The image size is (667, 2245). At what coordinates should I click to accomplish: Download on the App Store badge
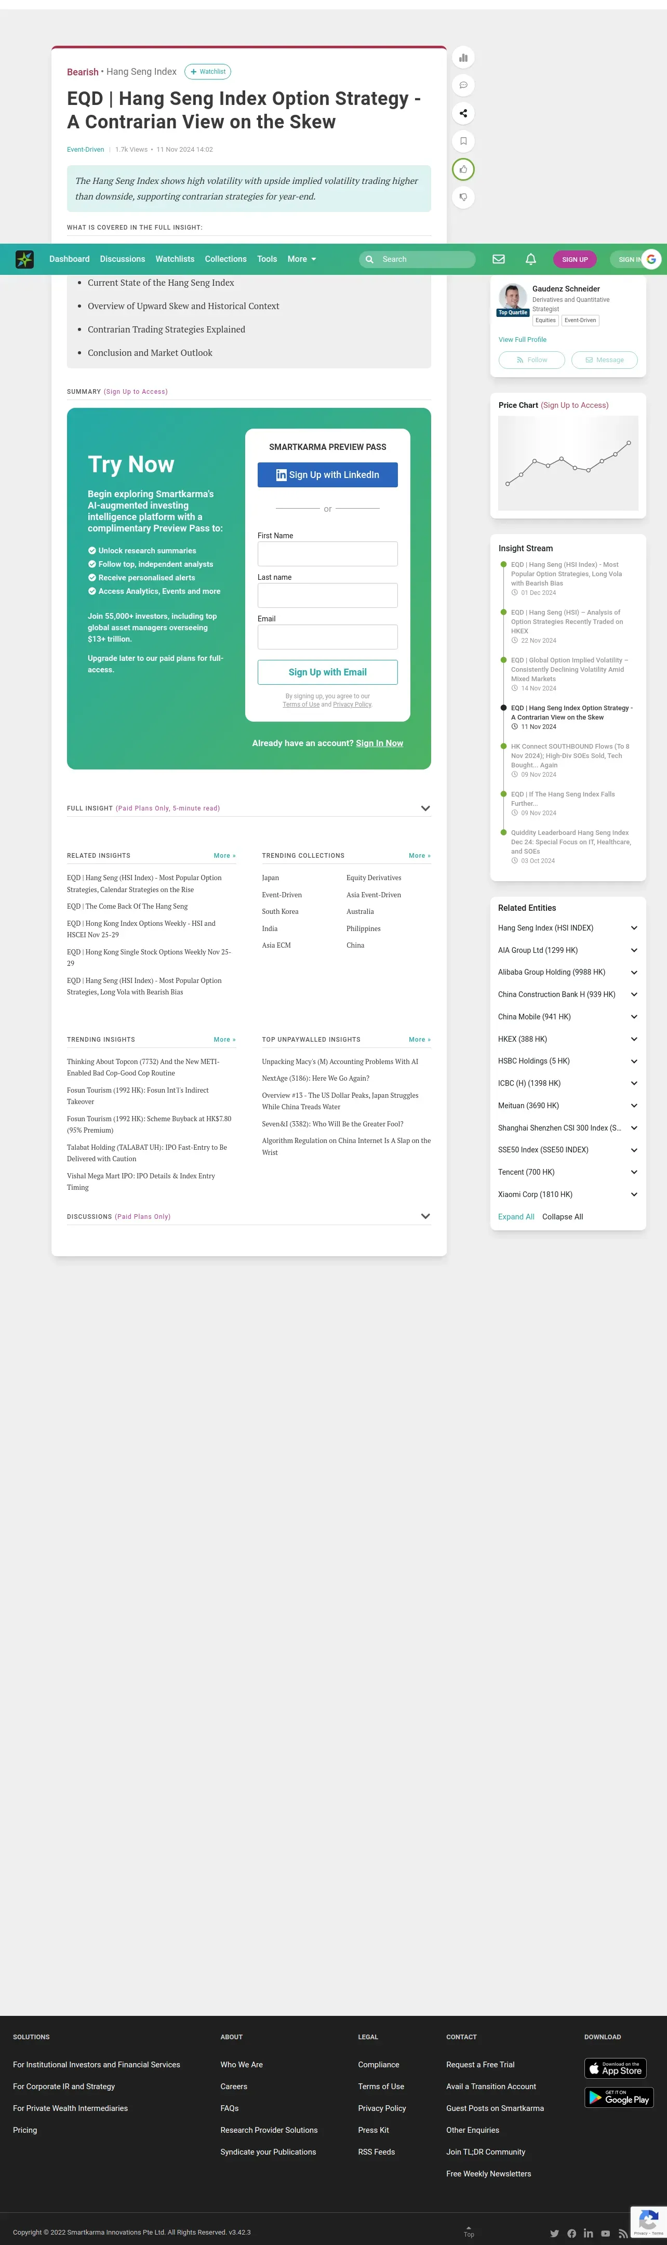(x=615, y=2068)
